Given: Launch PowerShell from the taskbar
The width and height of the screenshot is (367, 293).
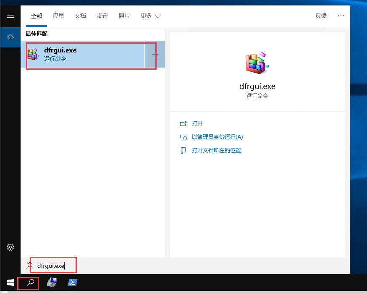Looking at the screenshot, I should [72, 283].
